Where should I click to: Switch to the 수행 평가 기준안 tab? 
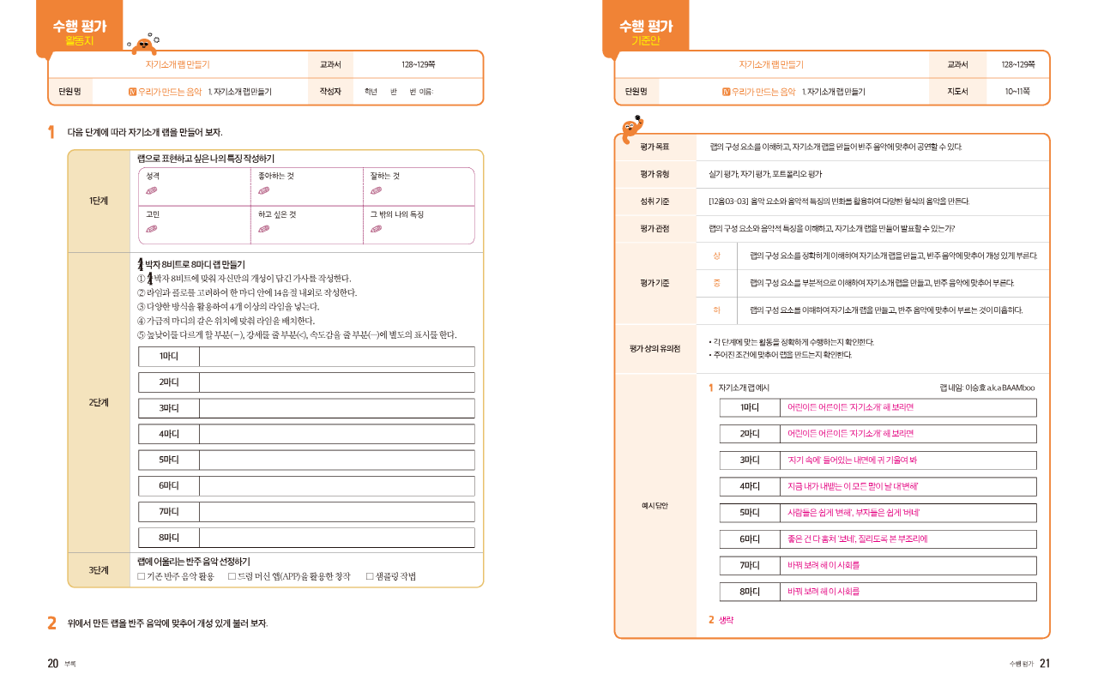[645, 29]
